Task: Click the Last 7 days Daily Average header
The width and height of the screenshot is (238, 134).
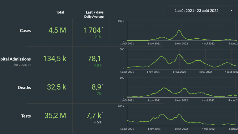Action: (x=94, y=14)
